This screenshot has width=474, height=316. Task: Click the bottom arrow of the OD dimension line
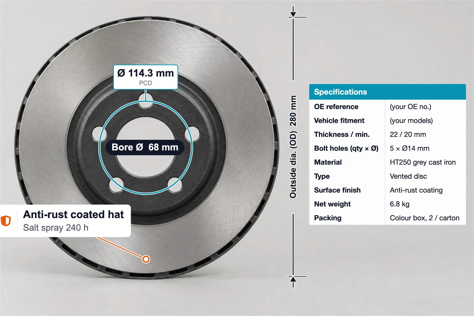click(293, 279)
